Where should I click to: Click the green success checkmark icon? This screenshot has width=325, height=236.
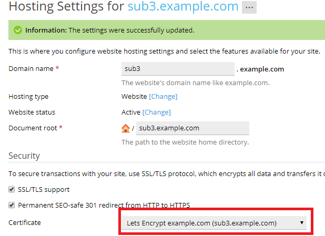tap(17, 30)
